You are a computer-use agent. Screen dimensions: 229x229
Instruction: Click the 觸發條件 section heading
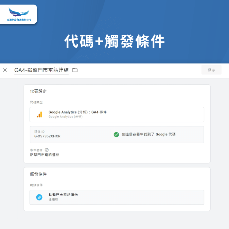(x=38, y=174)
